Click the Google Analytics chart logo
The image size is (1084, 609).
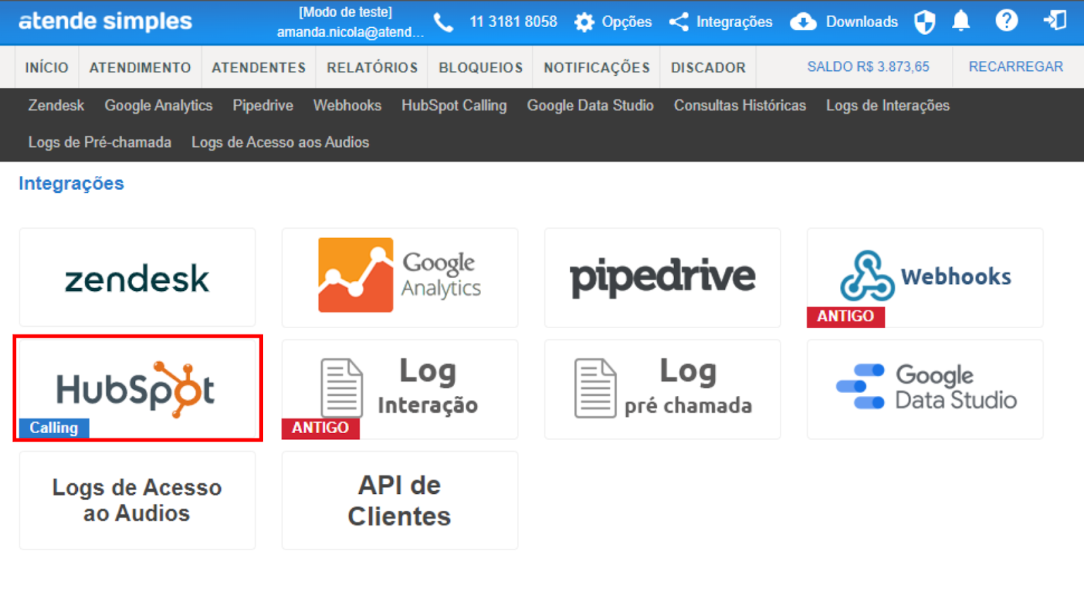click(x=356, y=275)
